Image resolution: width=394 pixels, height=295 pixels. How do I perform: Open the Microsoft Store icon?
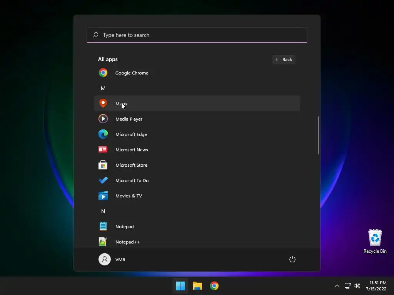coord(103,165)
